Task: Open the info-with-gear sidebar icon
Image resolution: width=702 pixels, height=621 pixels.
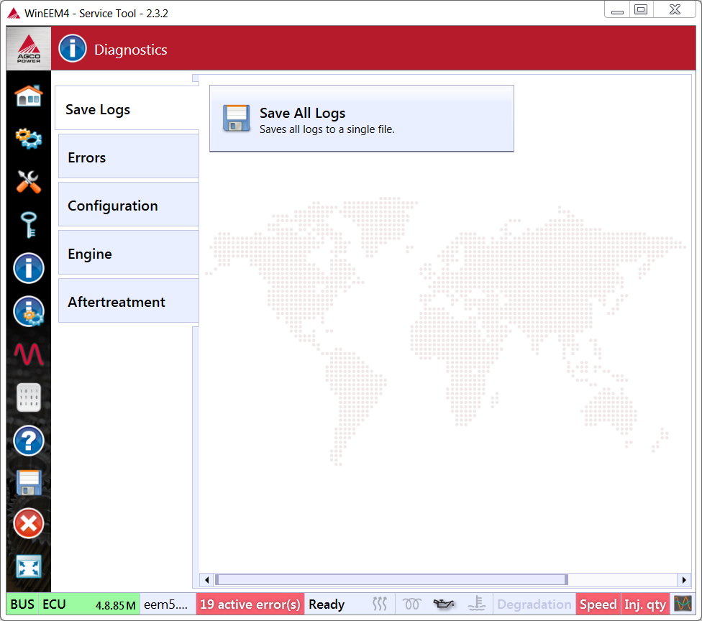Action: 29,311
